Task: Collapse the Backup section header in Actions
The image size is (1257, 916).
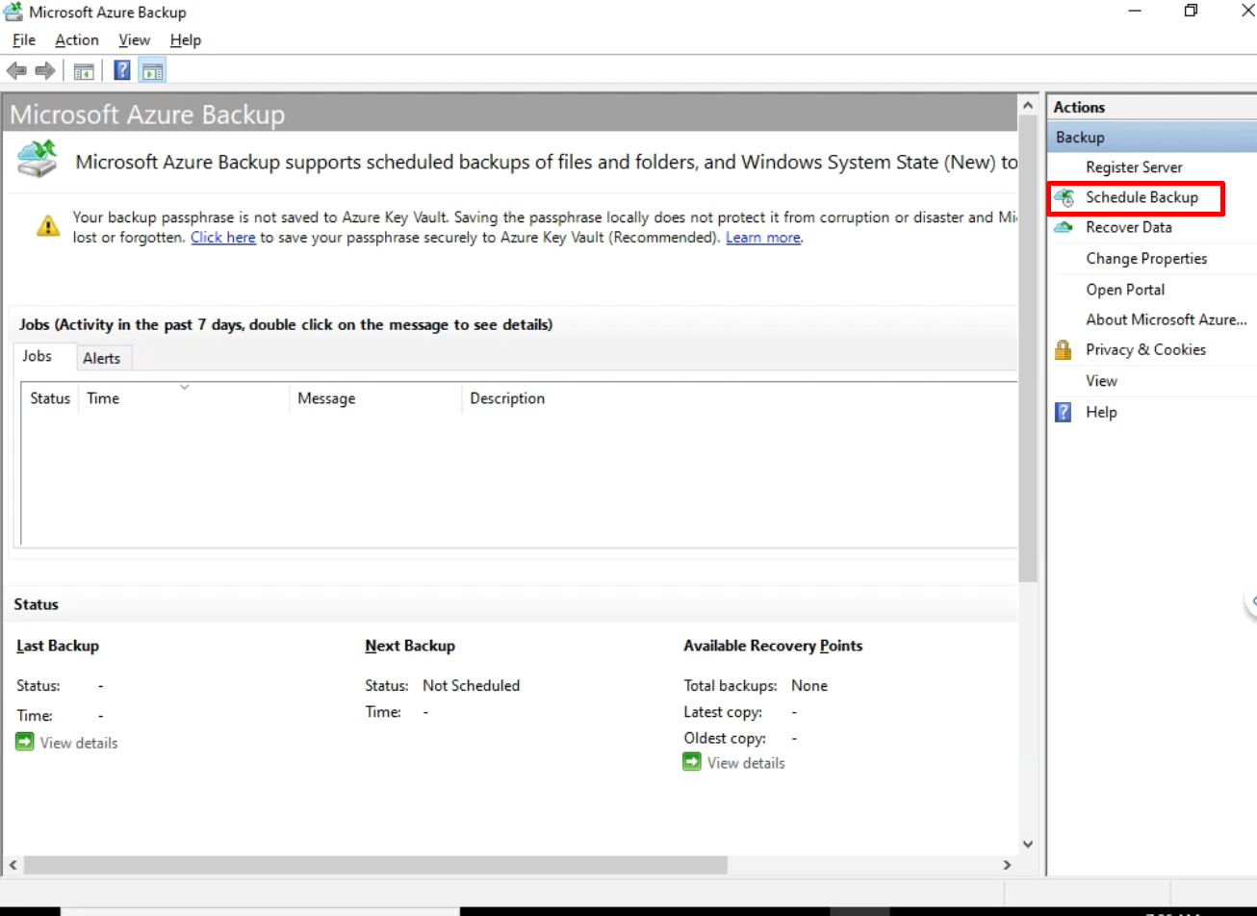Action: pyautogui.click(x=1152, y=138)
